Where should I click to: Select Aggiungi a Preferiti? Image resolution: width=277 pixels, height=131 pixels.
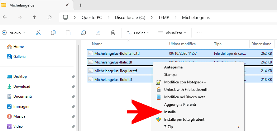click(180, 105)
